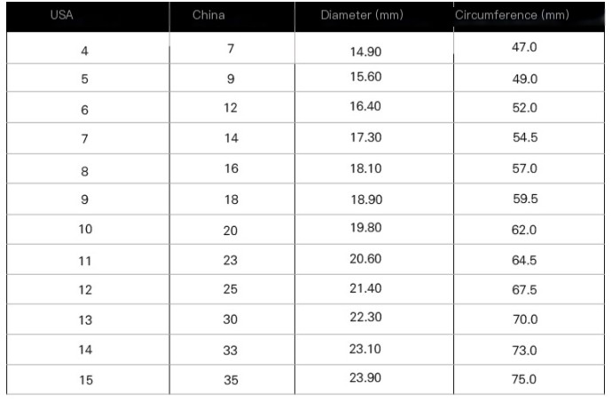Screen dimensions: 612x399
Task: Select the circumference cell 54.5
Action: click(525, 138)
